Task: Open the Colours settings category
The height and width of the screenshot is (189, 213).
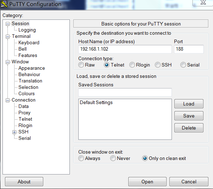Action: tap(27, 94)
